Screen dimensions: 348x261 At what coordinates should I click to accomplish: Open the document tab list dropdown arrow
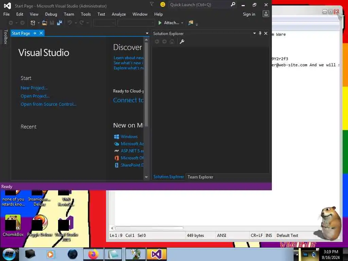147,33
